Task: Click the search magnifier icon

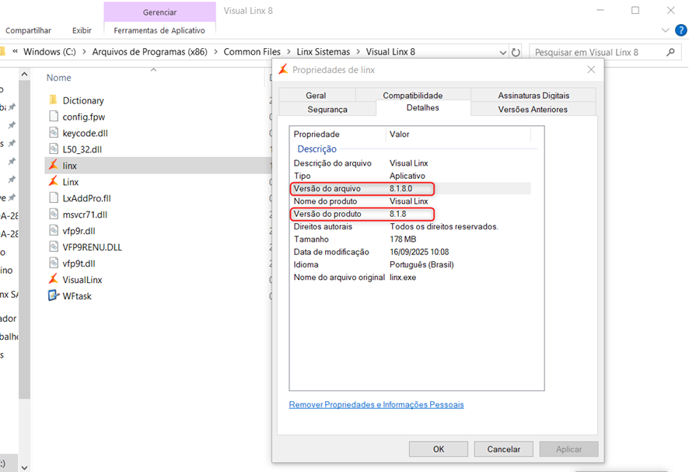Action: (x=670, y=52)
